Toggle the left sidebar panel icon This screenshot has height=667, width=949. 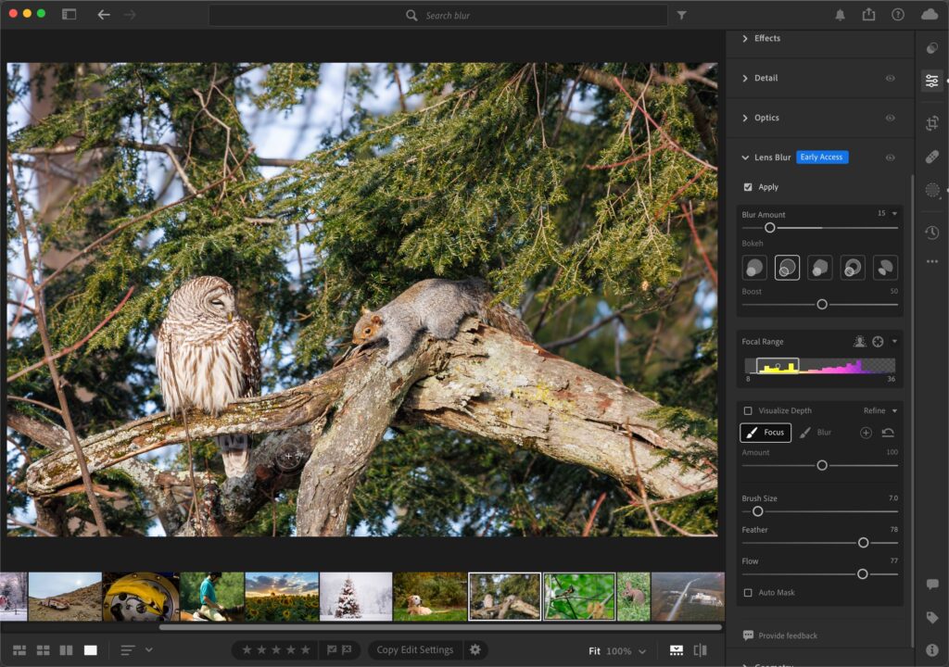coord(69,15)
